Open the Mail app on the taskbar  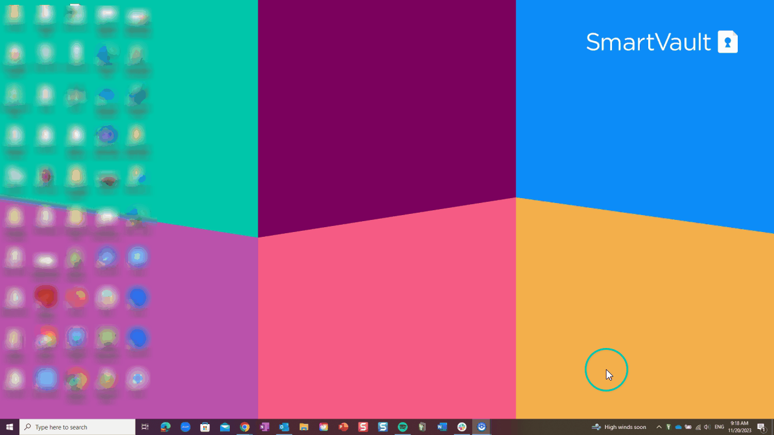click(225, 427)
